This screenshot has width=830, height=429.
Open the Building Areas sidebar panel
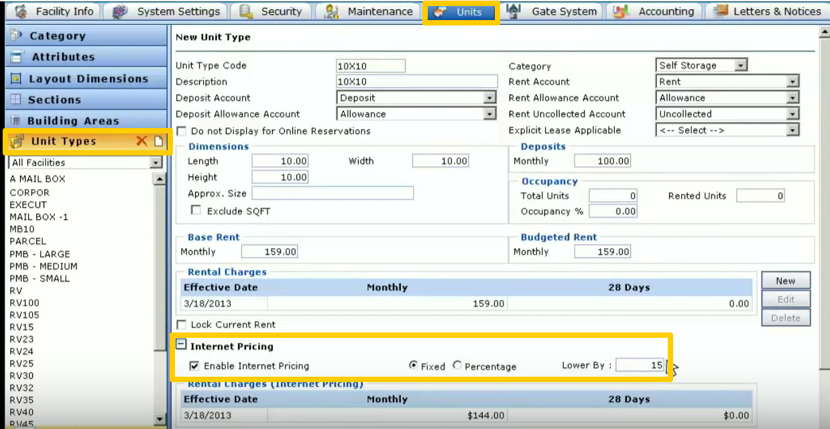tap(86, 121)
